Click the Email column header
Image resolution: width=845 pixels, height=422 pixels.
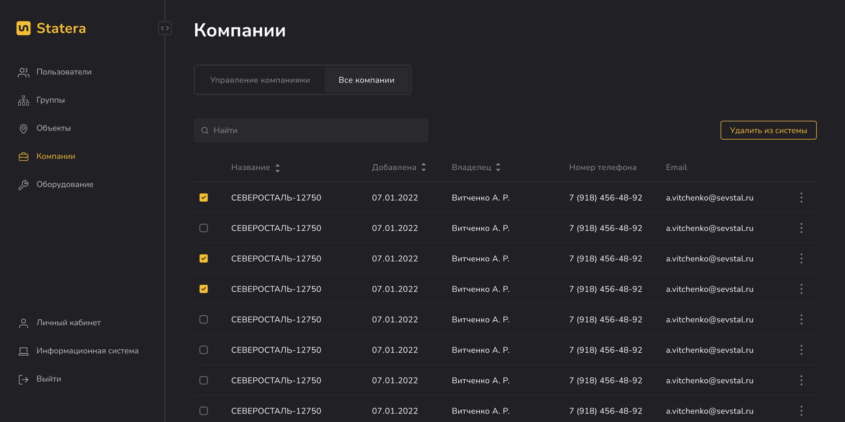(x=676, y=167)
